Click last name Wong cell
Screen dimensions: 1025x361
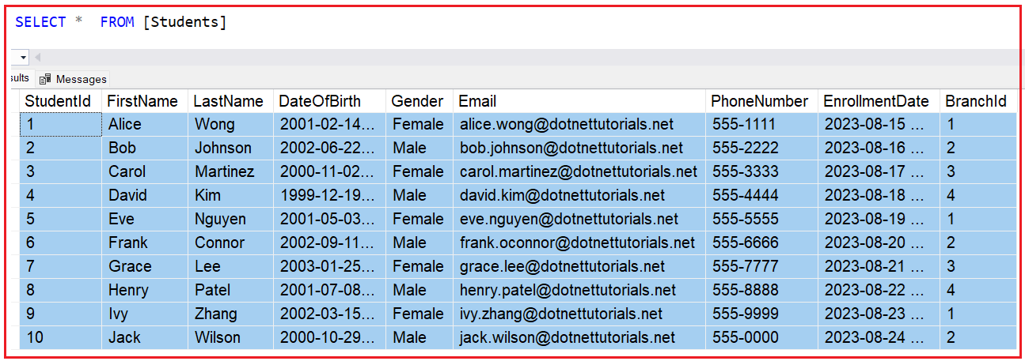tap(230, 124)
